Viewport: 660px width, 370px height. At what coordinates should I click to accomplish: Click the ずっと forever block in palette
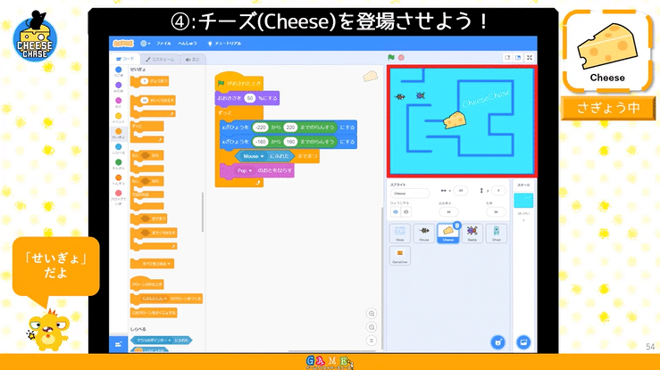coord(146,132)
